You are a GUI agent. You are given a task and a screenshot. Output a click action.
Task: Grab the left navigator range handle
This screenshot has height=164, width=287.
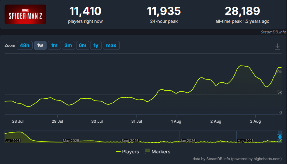[x=278, y=137]
